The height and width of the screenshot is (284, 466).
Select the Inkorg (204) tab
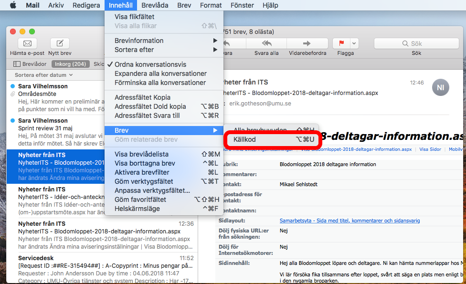71,64
